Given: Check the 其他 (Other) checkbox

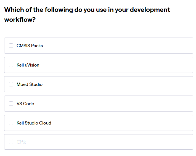Looking at the screenshot, I should 11,142.
